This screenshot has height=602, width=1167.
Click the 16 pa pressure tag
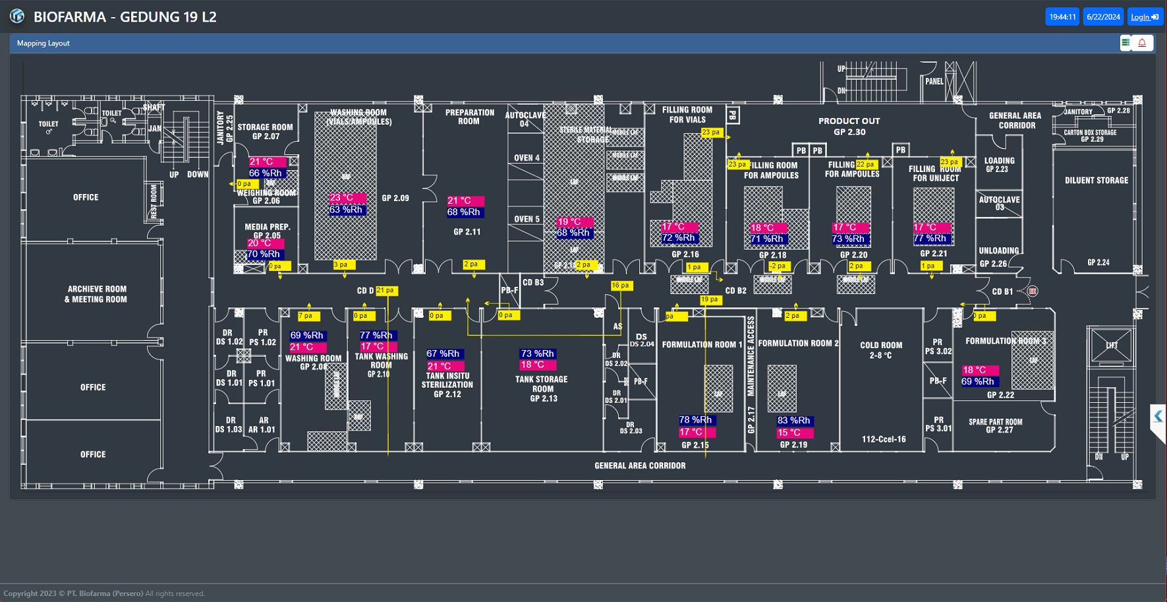(x=621, y=286)
